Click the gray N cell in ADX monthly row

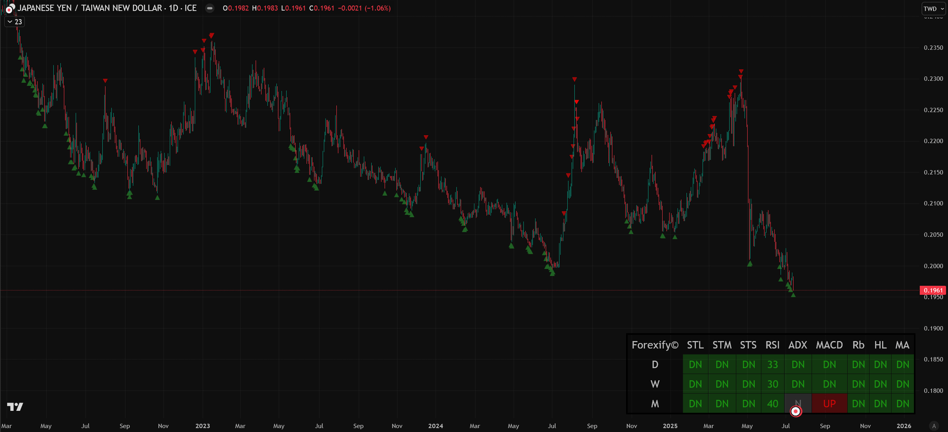797,402
